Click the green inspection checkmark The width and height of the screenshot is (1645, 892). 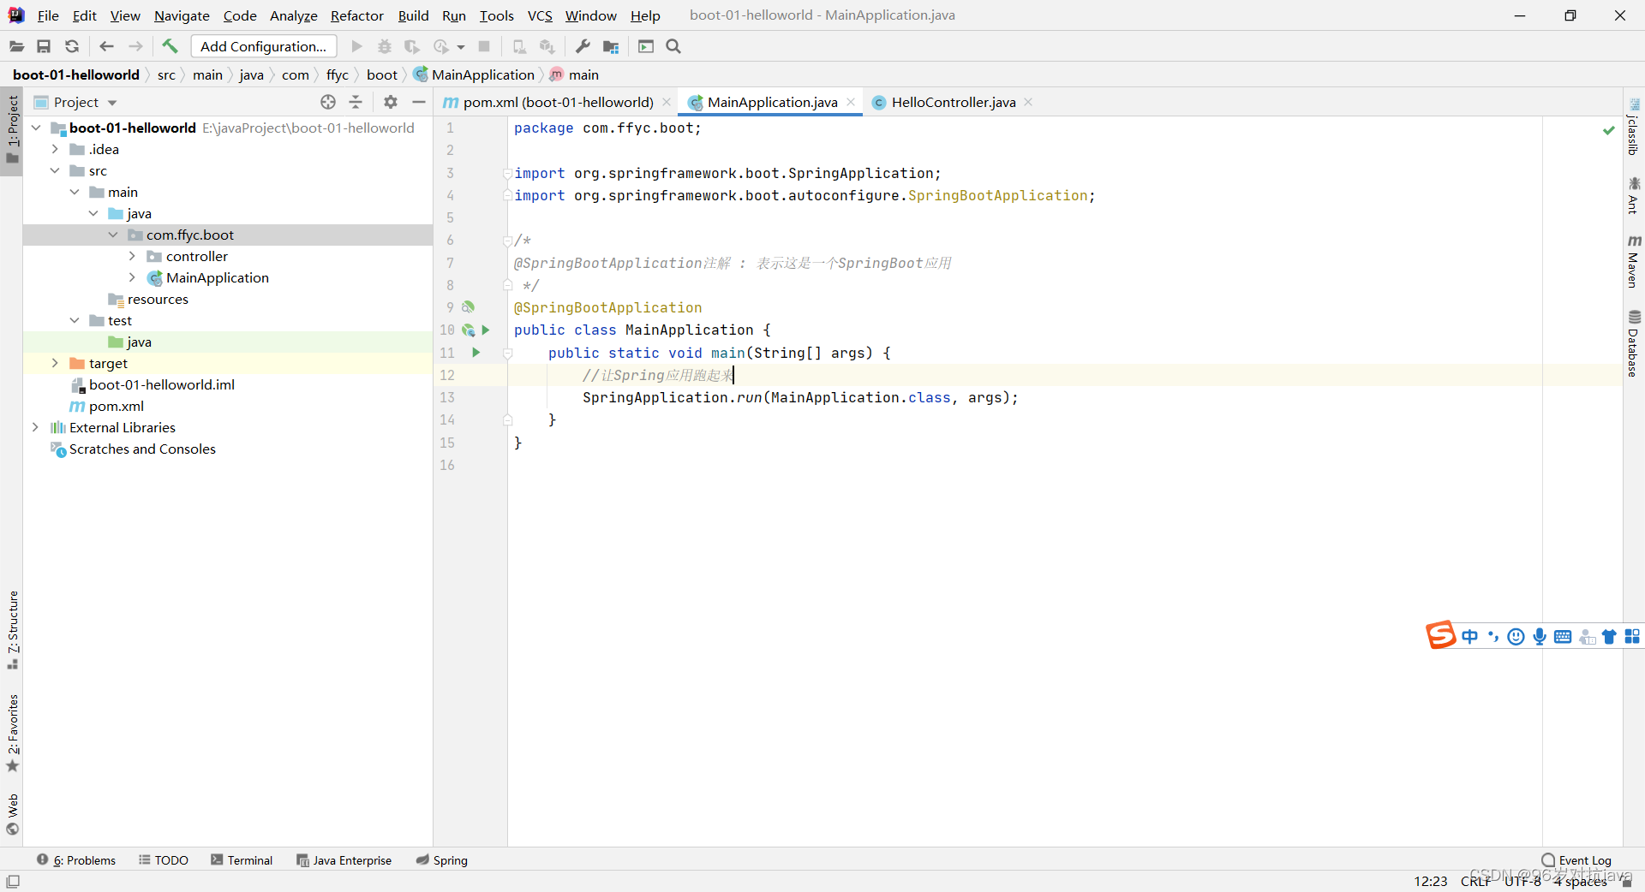point(1608,130)
